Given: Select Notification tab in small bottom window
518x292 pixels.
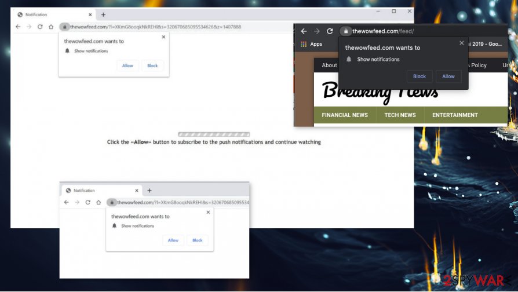Looking at the screenshot, I should 102,191.
